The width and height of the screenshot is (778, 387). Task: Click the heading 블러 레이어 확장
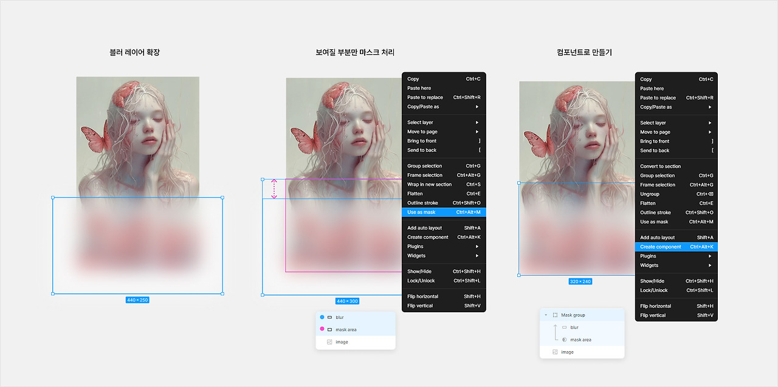(x=134, y=53)
